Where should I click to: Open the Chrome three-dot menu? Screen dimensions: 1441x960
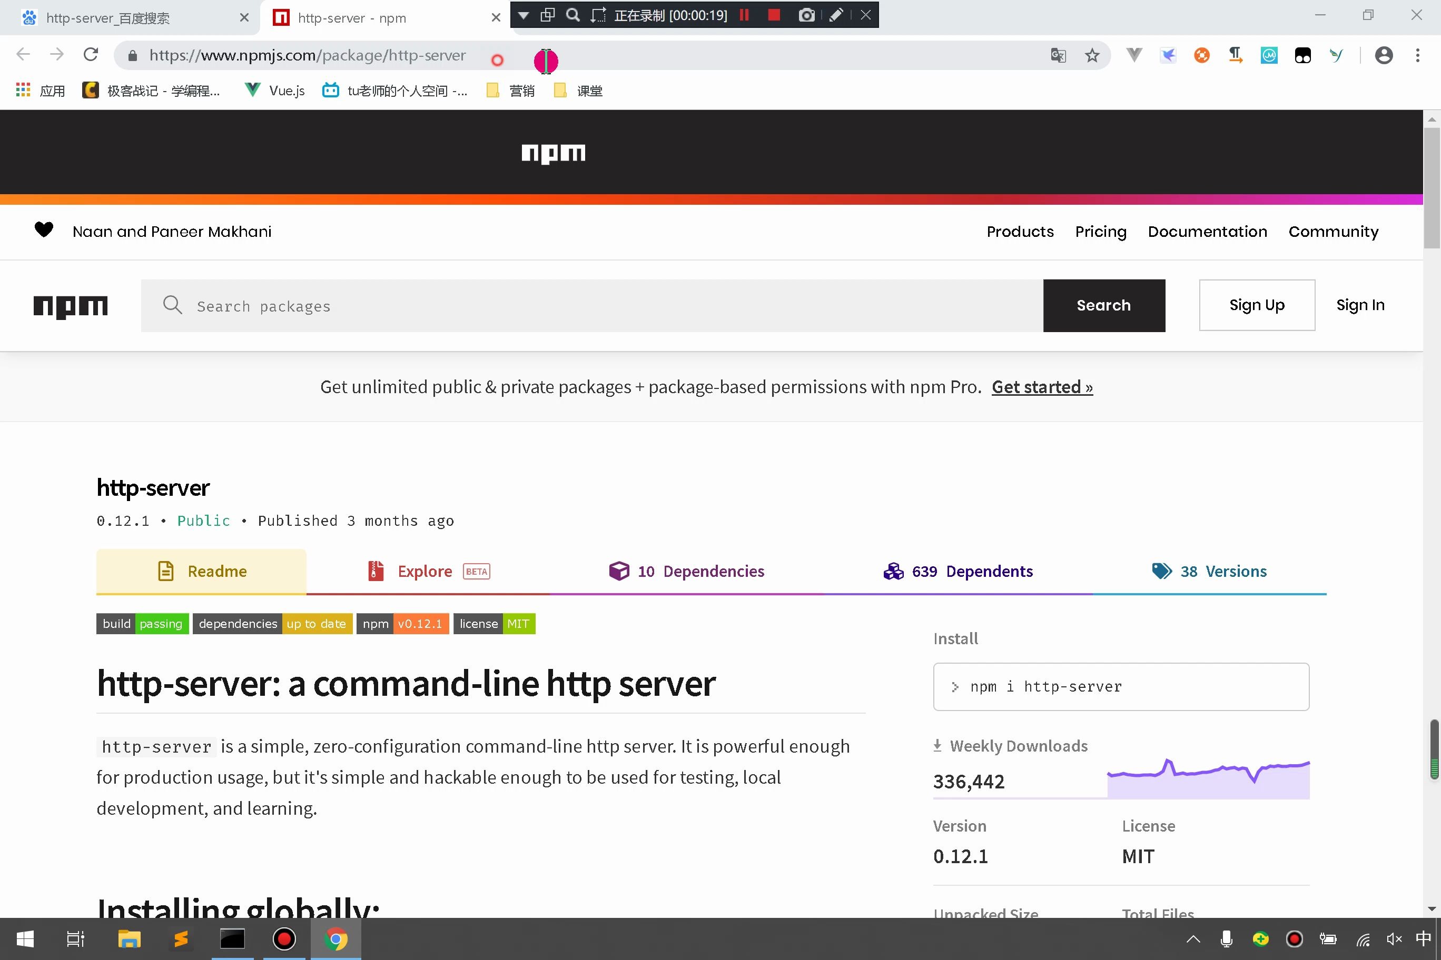coord(1418,55)
